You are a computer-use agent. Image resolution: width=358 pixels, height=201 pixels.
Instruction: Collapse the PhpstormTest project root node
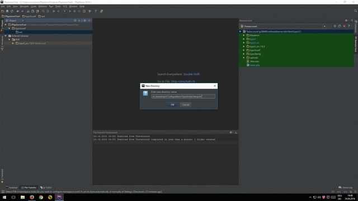click(x=6, y=25)
